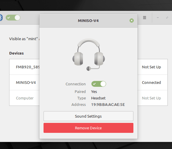
Task: Click the address 19:9B:BA:AC:AE:5E
Action: coord(108,105)
